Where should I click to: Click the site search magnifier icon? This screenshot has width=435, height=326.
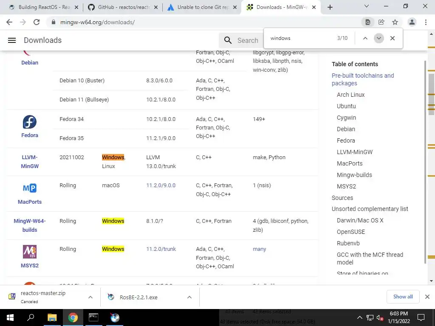pos(228,40)
